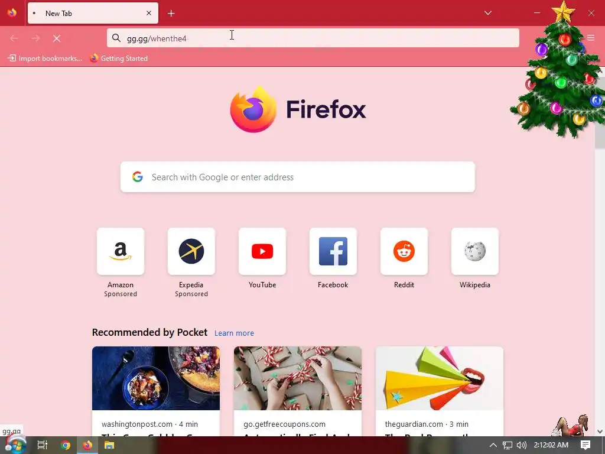Open theguardian.com story thumbnail
Viewport: 605px width, 454px height.
440,378
